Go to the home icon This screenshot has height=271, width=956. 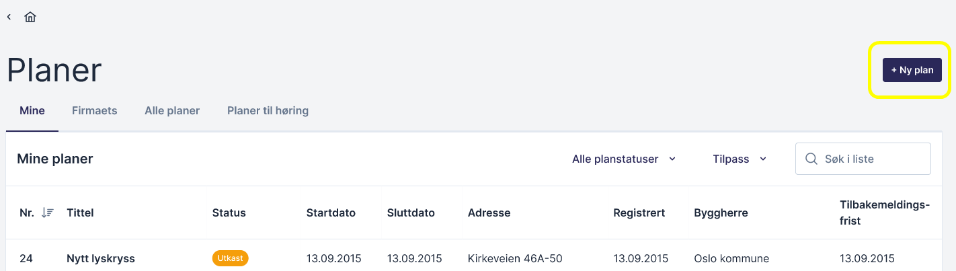(30, 17)
